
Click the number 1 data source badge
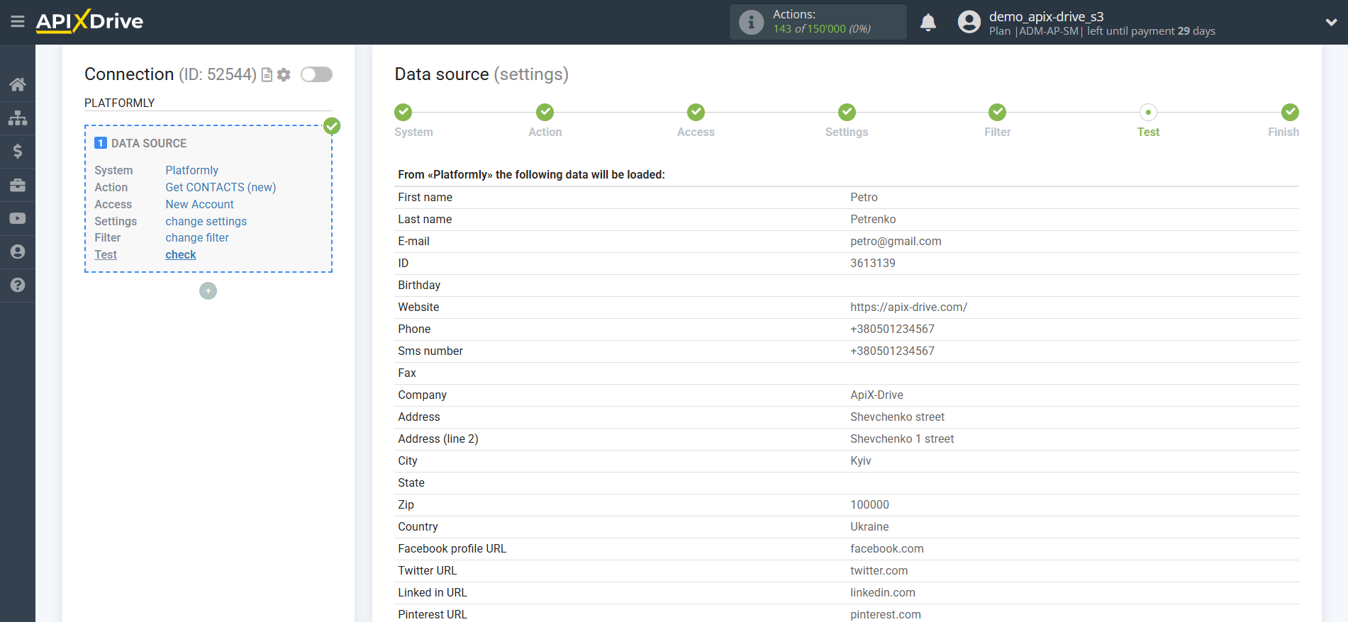pos(101,143)
